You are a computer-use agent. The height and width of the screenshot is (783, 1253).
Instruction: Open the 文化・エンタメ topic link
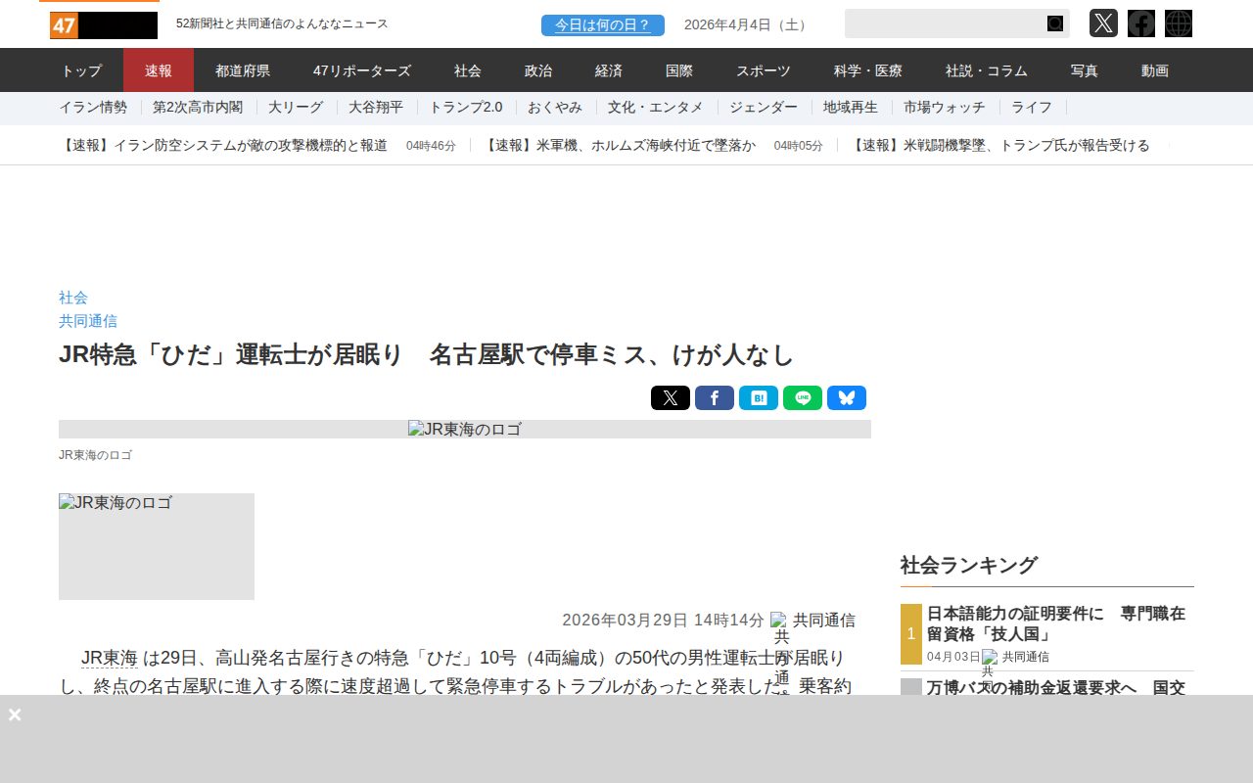[656, 108]
